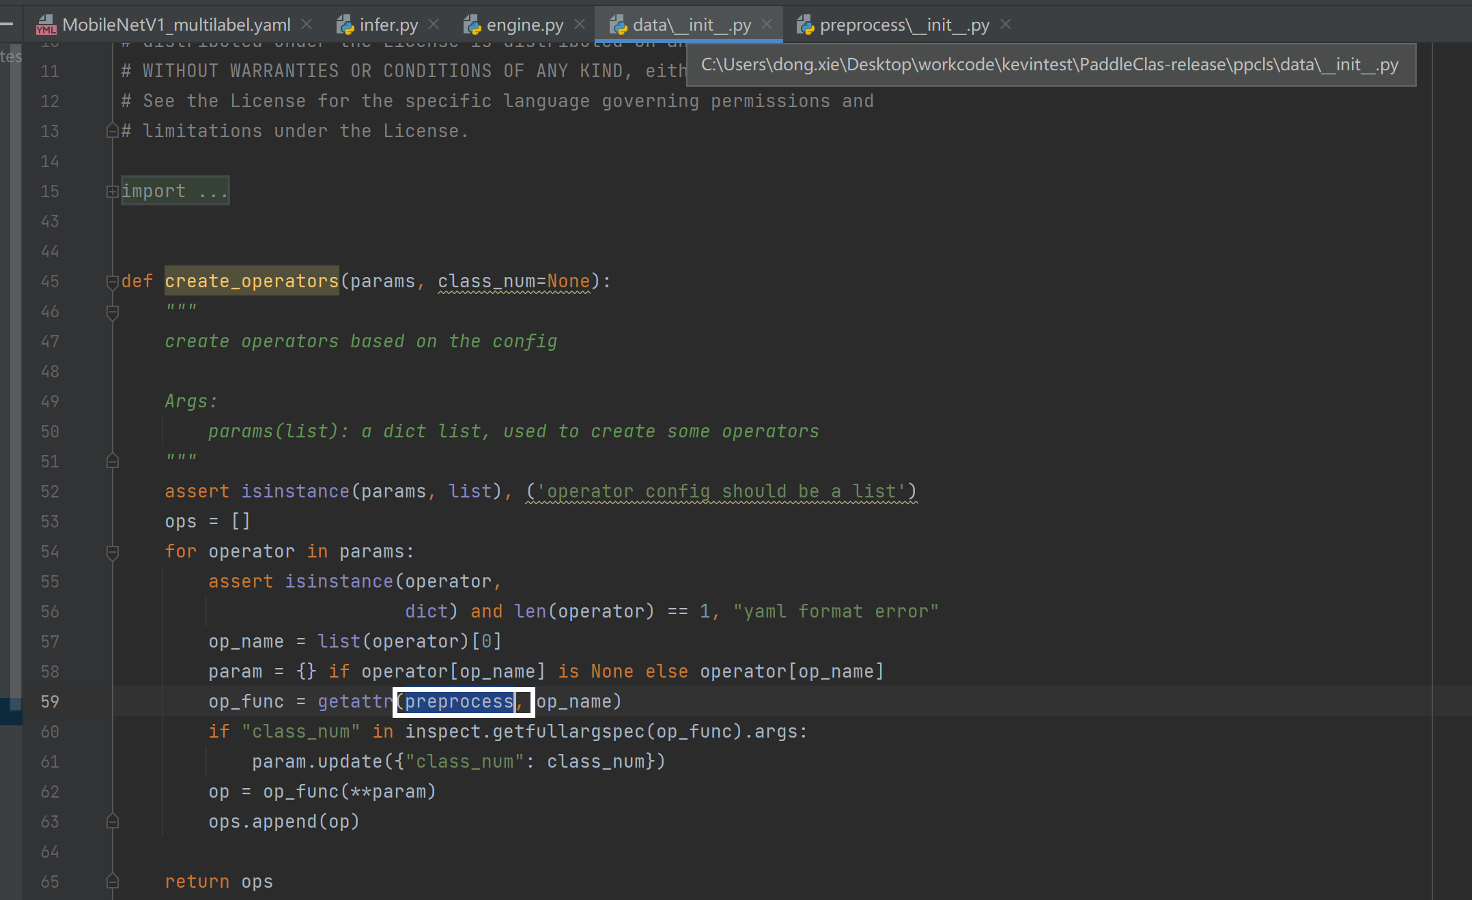This screenshot has height=900, width=1472.
Task: Click 'params(list): a dict list' docstring line
Action: (513, 431)
